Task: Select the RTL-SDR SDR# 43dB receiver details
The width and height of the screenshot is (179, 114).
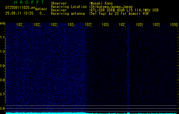Action: (x=125, y=10)
